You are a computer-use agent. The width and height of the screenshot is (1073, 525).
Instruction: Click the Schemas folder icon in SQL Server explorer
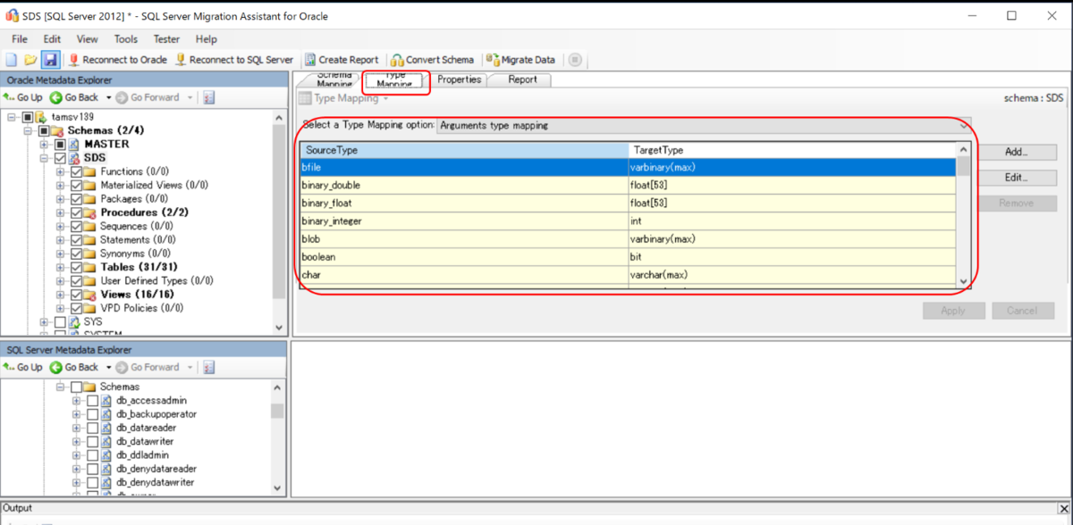[90, 387]
